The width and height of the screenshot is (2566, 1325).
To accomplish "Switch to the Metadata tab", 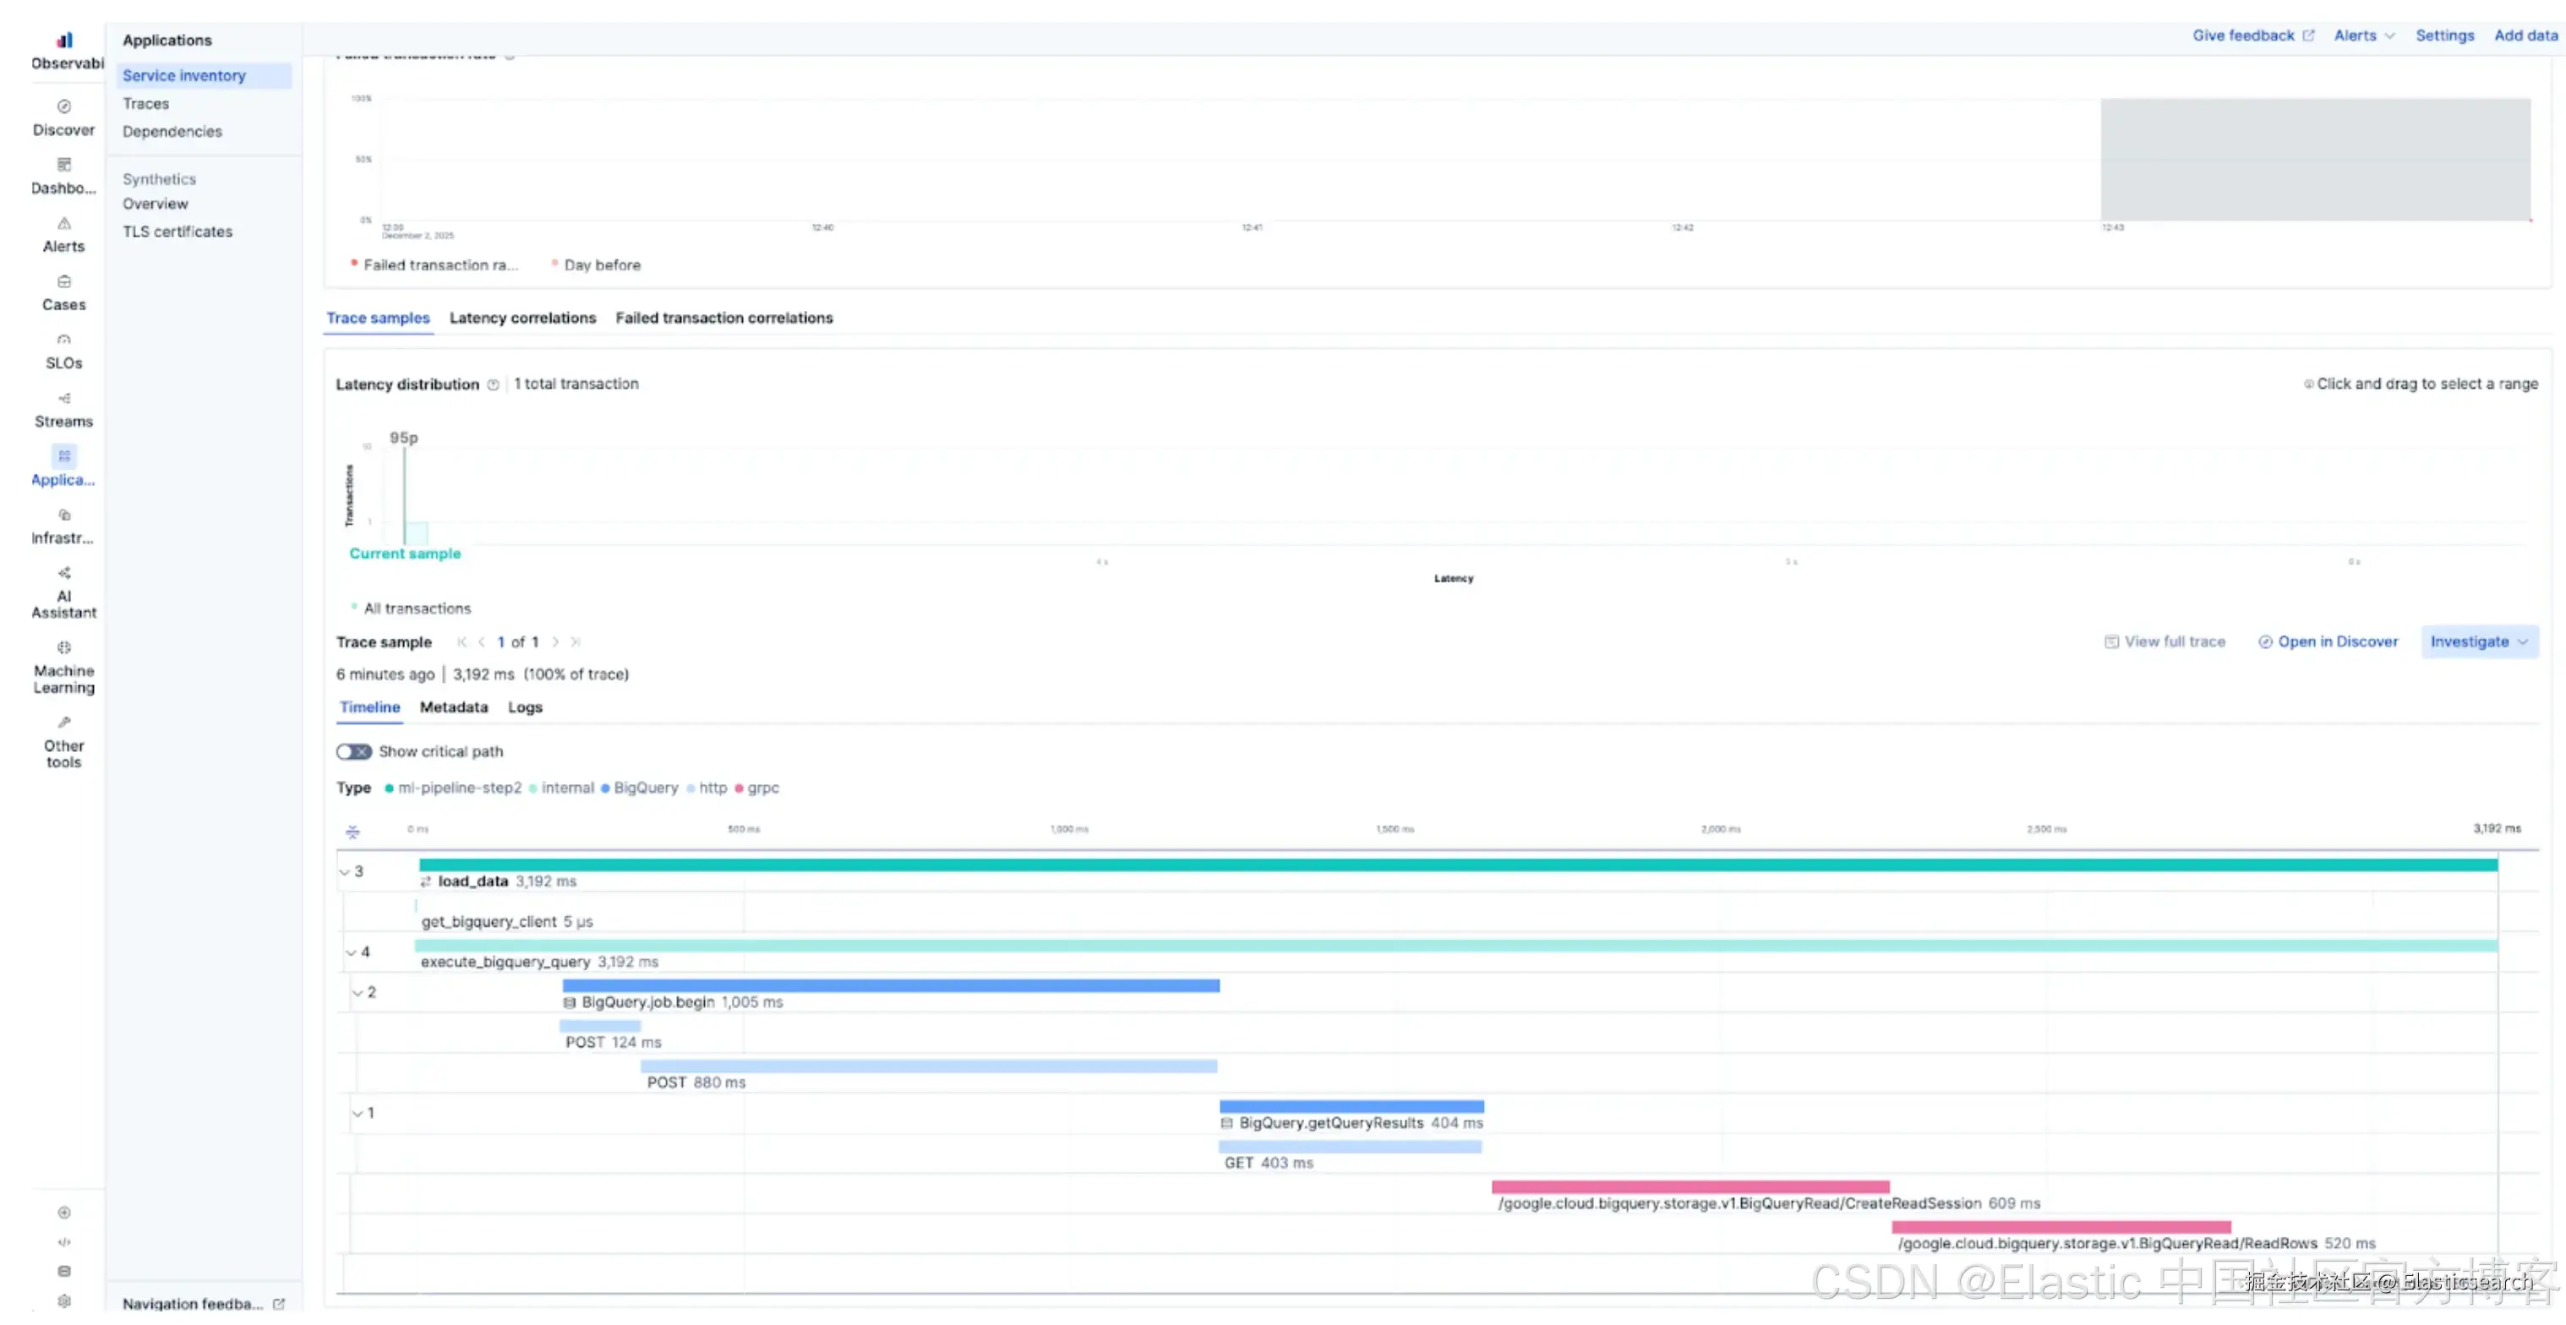I will coord(453,707).
